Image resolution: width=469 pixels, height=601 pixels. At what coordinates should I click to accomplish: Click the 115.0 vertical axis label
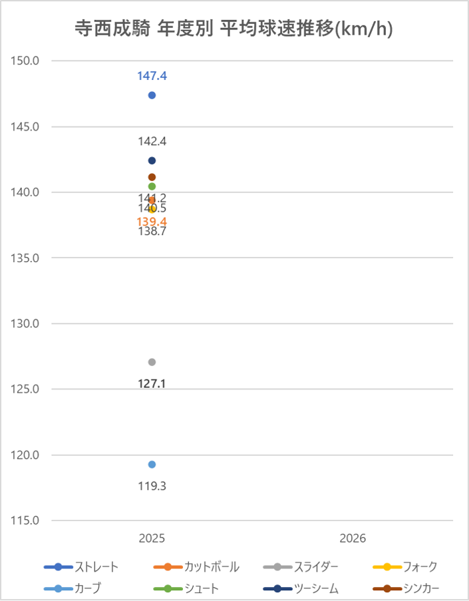click(x=26, y=520)
